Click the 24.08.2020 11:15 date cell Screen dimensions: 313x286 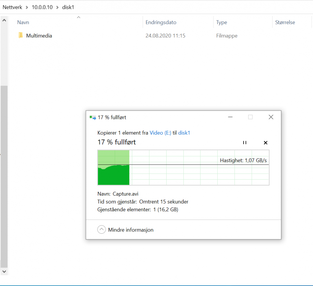165,36
